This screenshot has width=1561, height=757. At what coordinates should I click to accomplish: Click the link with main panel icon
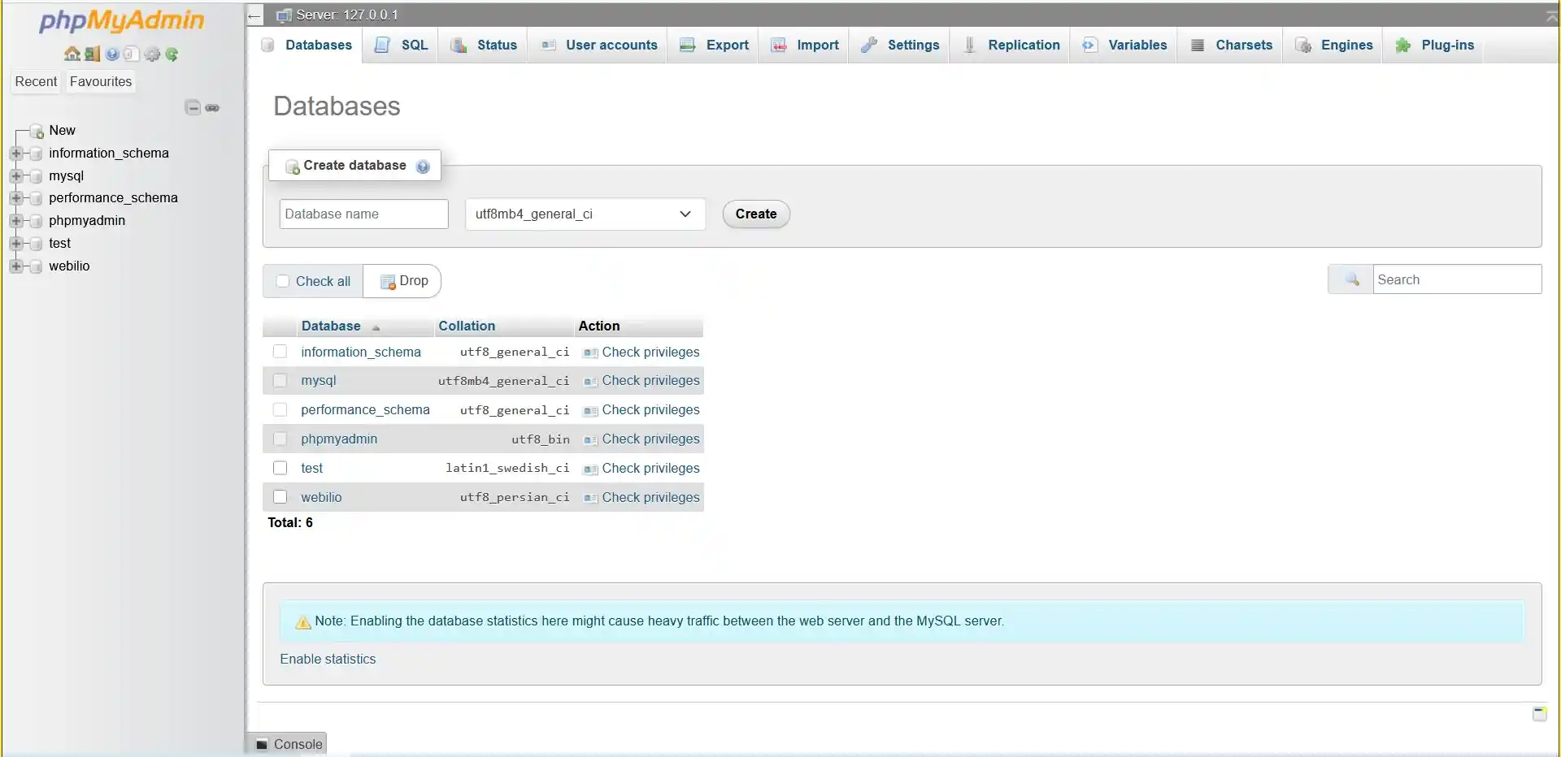(x=212, y=107)
